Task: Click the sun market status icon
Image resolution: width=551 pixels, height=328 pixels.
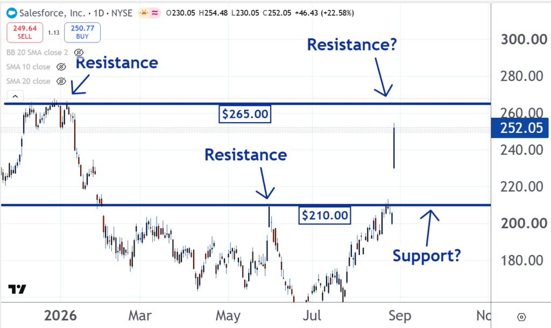Action: (x=144, y=13)
